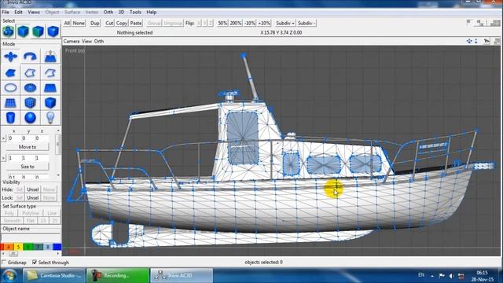Click the None deselect button in the toolbar
Viewport: 503px width, 283px height.
[79, 23]
